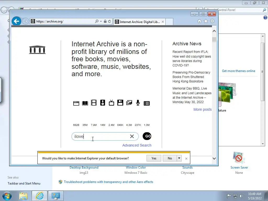Click the search magnifier in address bar

tap(97, 21)
